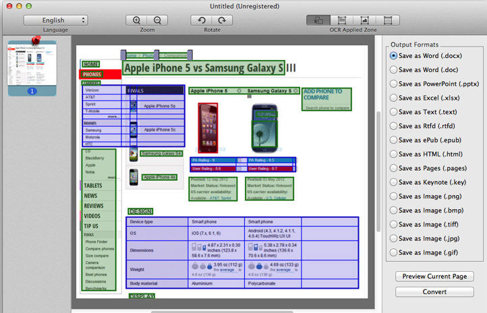Rotate the page clockwise
Viewport: 487px width, 313px height.
point(221,21)
